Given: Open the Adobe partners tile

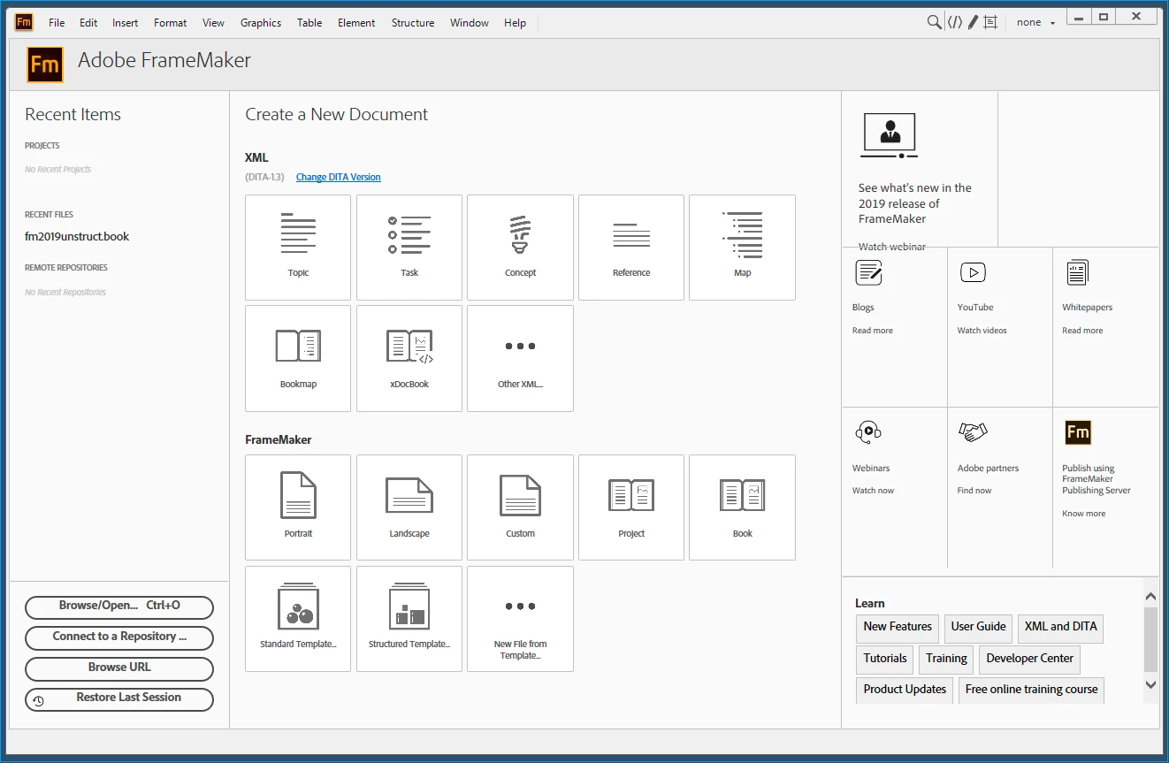Looking at the screenshot, I should (x=999, y=486).
